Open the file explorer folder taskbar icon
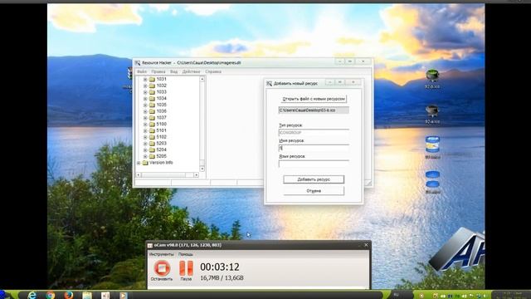The width and height of the screenshot is (531, 299). tap(87, 295)
